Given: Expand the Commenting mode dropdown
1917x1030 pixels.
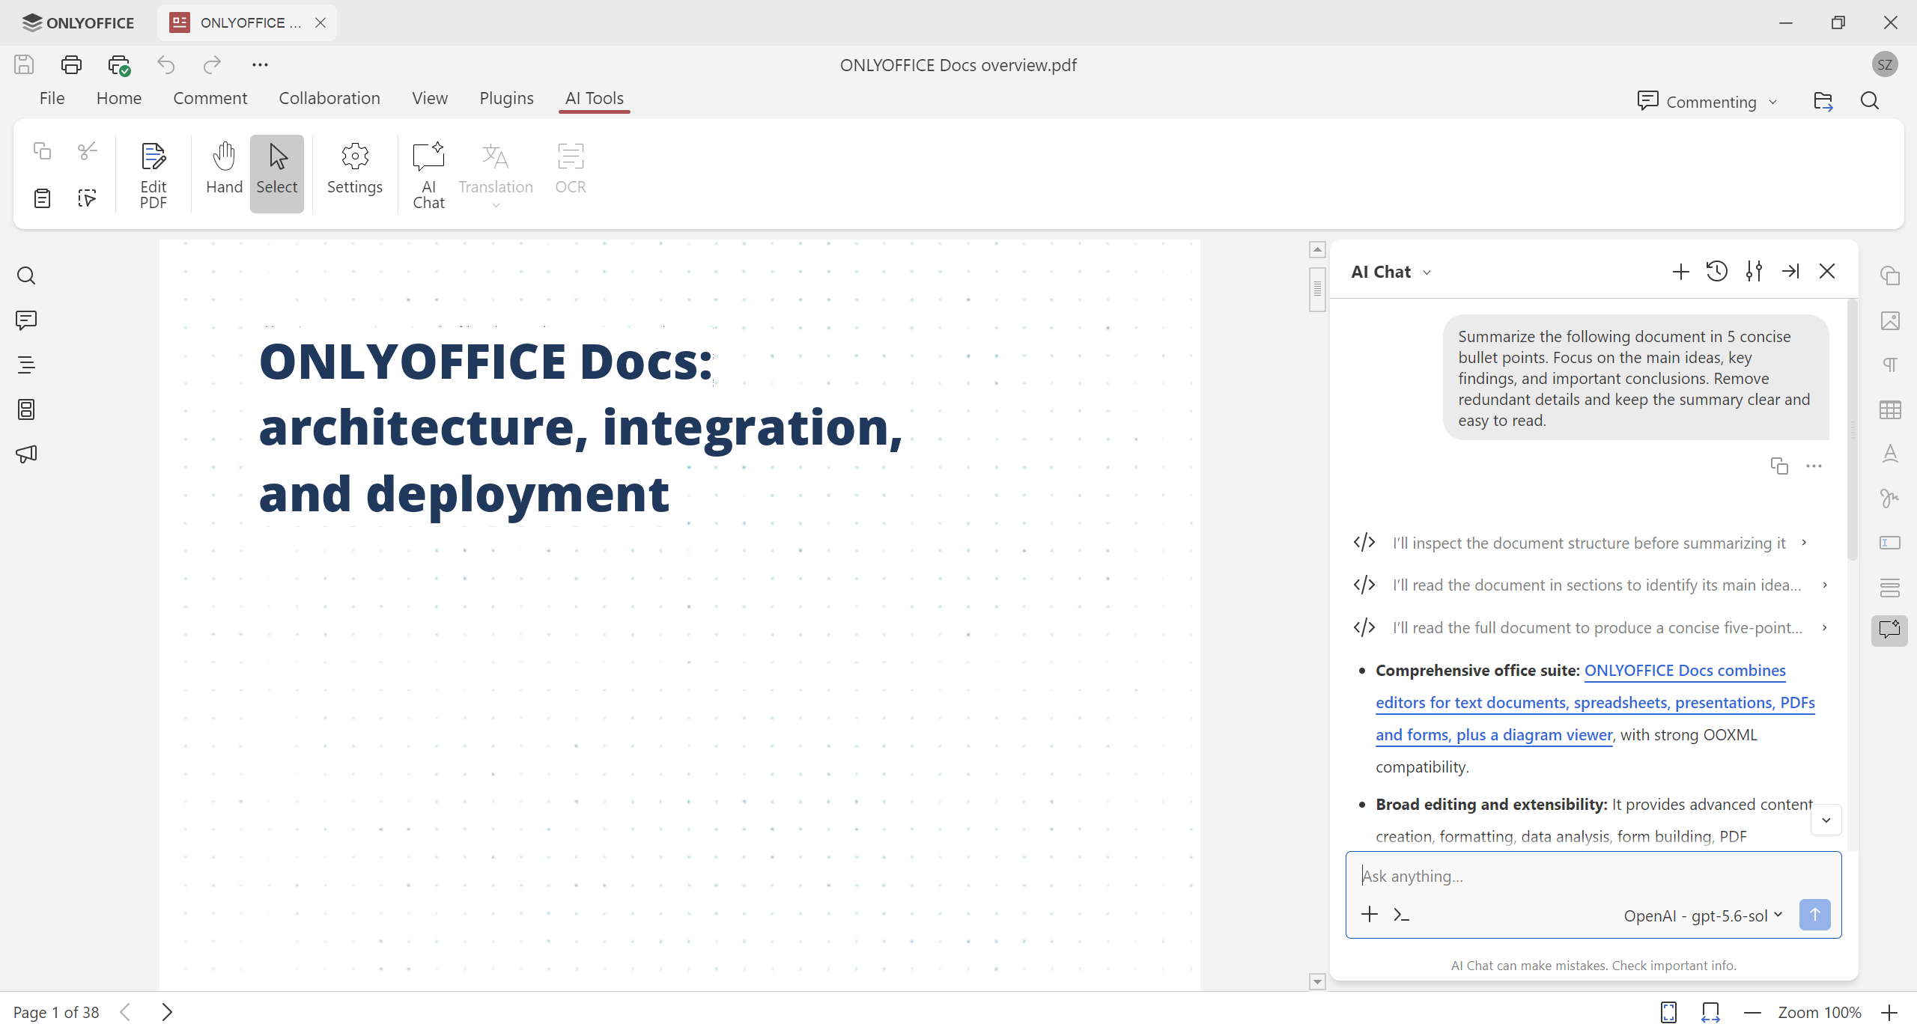Looking at the screenshot, I should 1707,102.
